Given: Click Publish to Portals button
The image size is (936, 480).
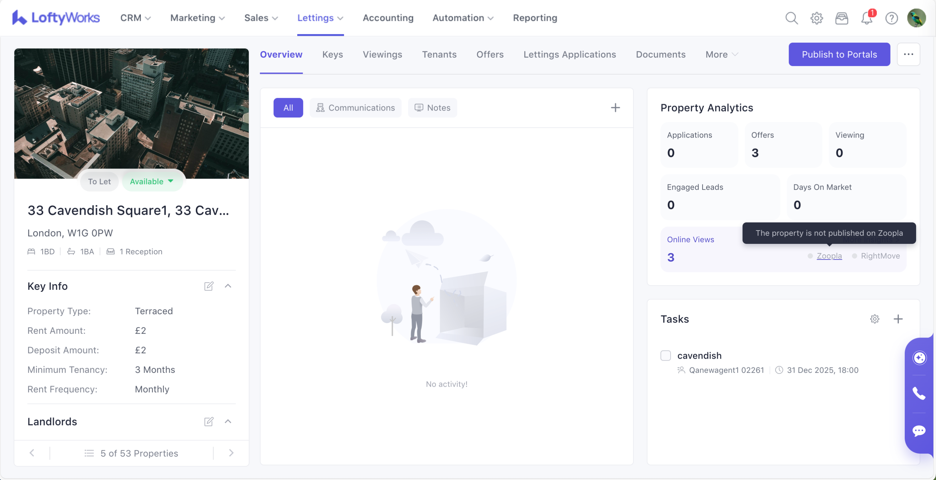Looking at the screenshot, I should [839, 55].
